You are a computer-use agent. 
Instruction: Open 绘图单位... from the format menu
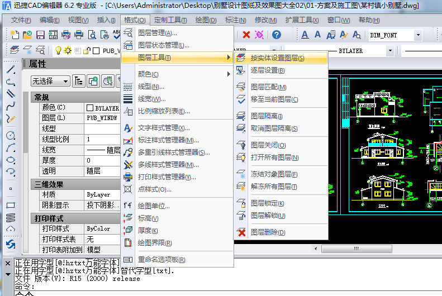pyautogui.click(x=177, y=206)
